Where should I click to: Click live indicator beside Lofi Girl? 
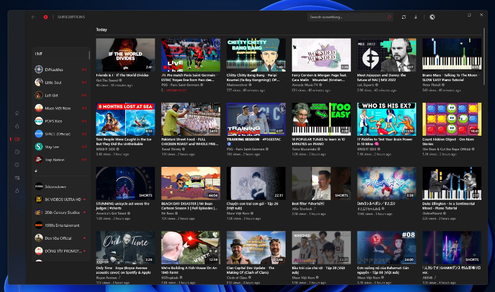tap(84, 95)
